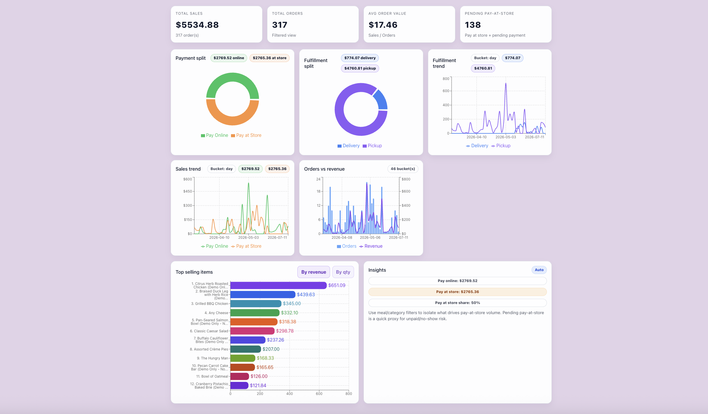Click the Pan-Seared Salmon Bowl bar
Image resolution: width=708 pixels, height=414 pixels.
[254, 322]
